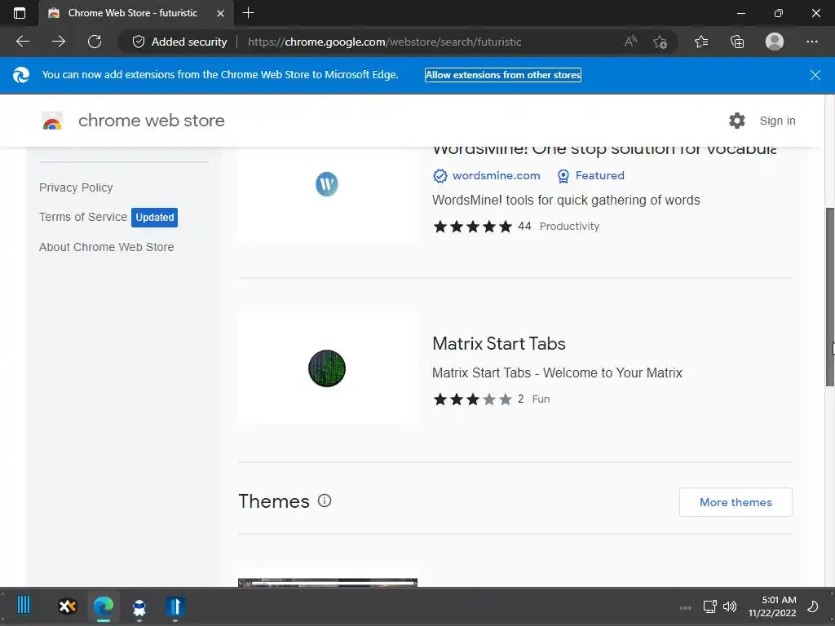Click the Added security shield indicator
The image size is (835, 626).
pyautogui.click(x=179, y=42)
